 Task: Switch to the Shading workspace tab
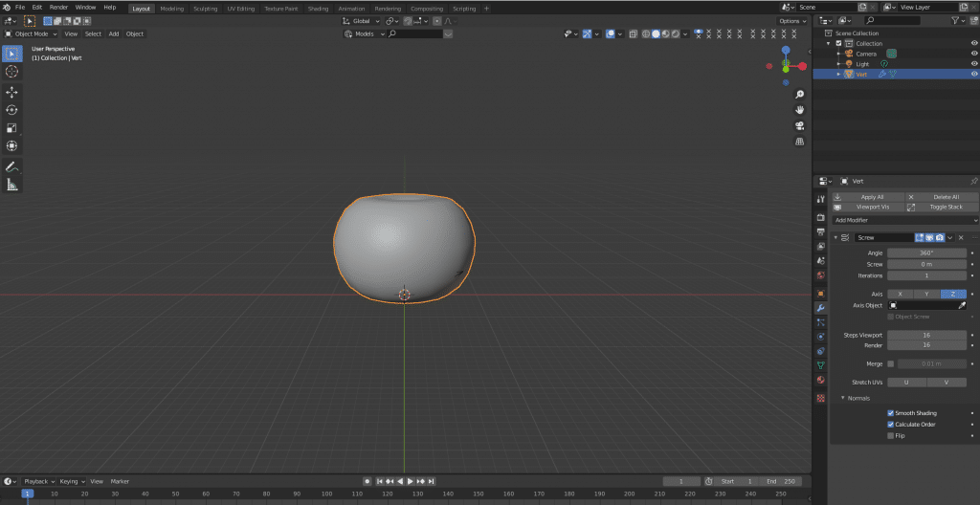pos(318,9)
